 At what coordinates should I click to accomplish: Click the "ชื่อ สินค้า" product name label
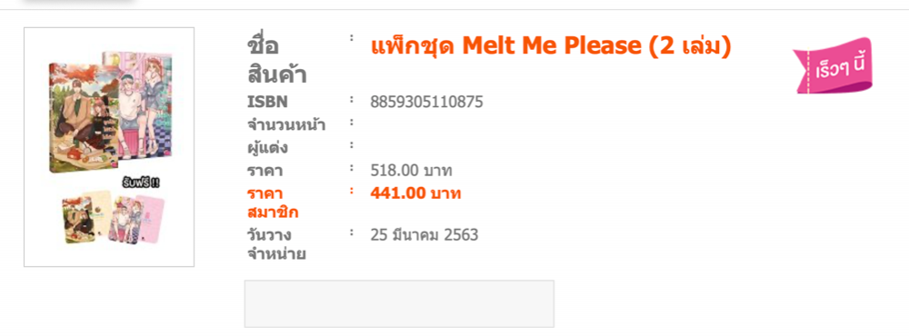point(276,60)
